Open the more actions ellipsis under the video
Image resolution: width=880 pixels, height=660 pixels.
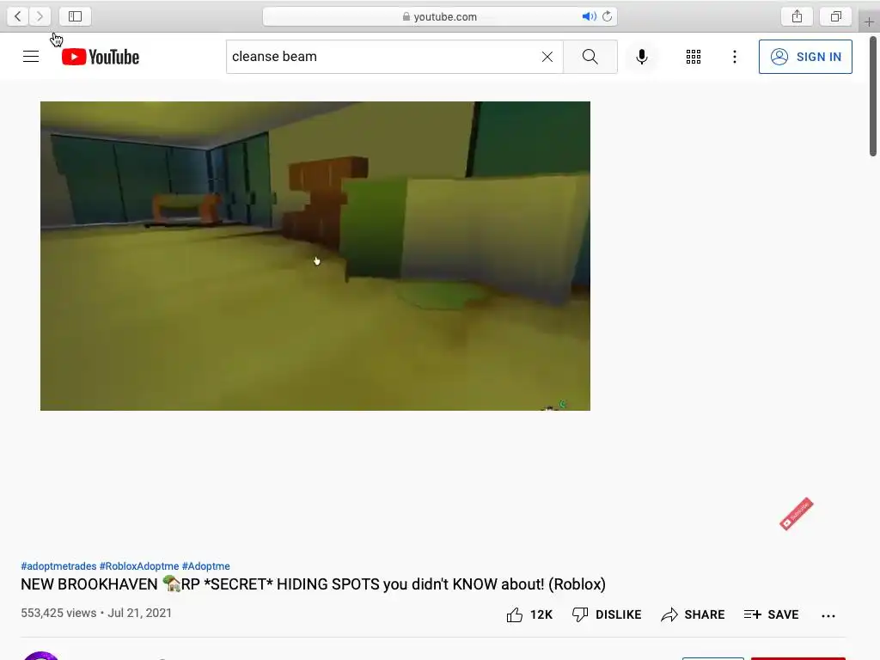click(x=828, y=615)
